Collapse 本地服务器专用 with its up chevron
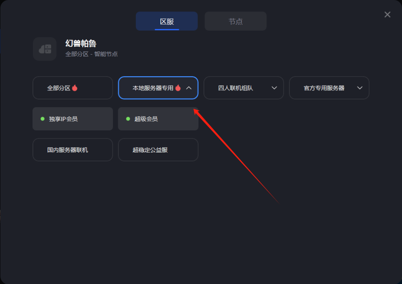Viewport: 402px width, 284px height. point(189,88)
